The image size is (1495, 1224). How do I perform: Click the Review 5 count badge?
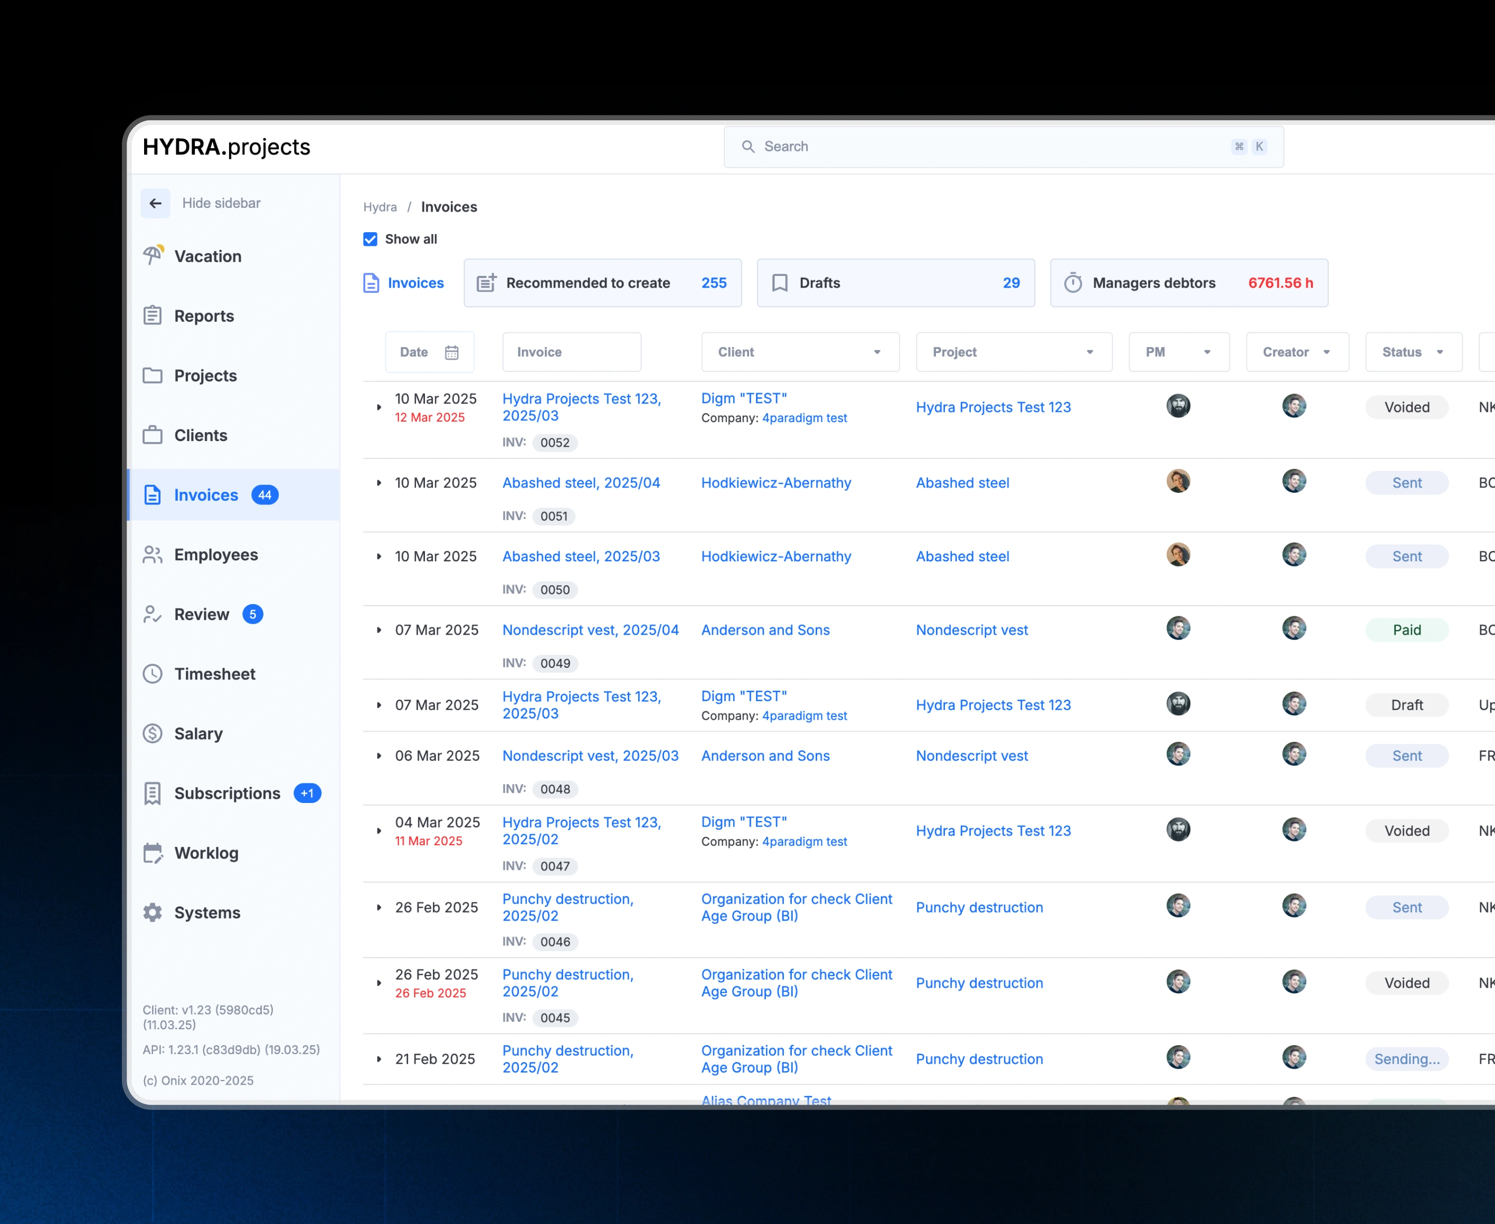pos(252,614)
